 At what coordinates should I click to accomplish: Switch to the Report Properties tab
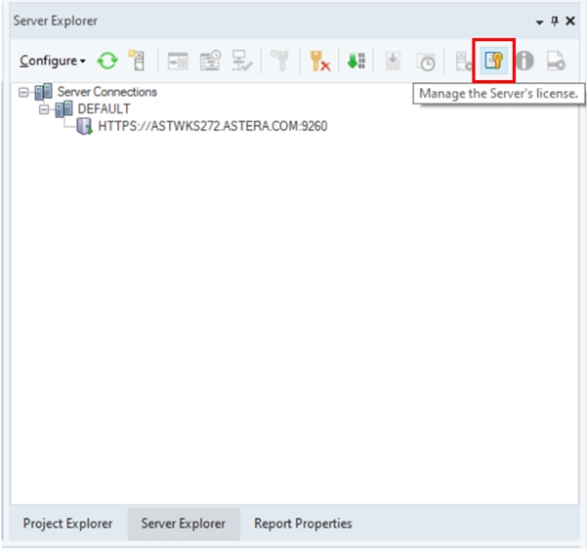point(303,524)
